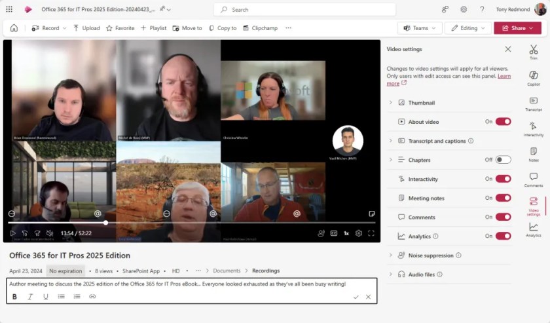Open Recordings breadcrumb link
Screen dimensions: 550x323
point(266,271)
